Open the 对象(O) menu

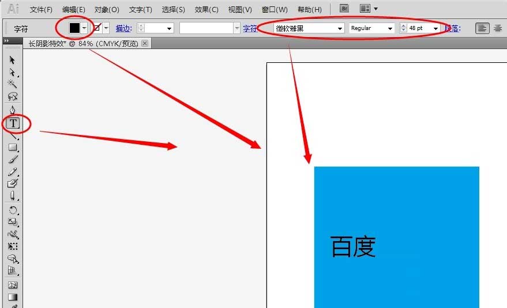click(x=107, y=10)
